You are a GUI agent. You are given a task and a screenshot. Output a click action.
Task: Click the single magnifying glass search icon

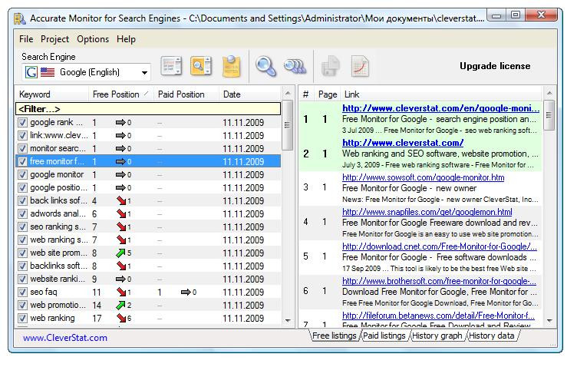pos(265,67)
